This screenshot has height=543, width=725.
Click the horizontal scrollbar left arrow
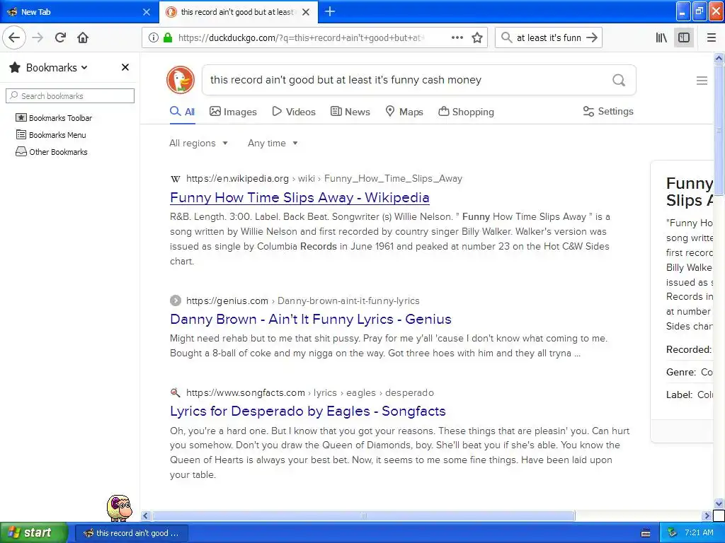point(146,515)
